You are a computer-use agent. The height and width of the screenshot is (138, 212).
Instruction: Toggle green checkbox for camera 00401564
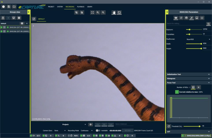point(2,27)
